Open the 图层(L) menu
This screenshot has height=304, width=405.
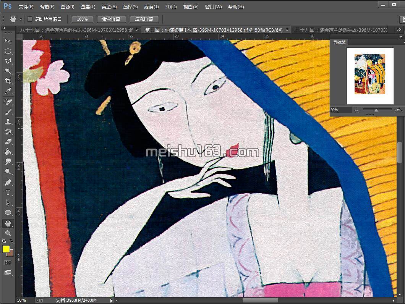tap(88, 7)
